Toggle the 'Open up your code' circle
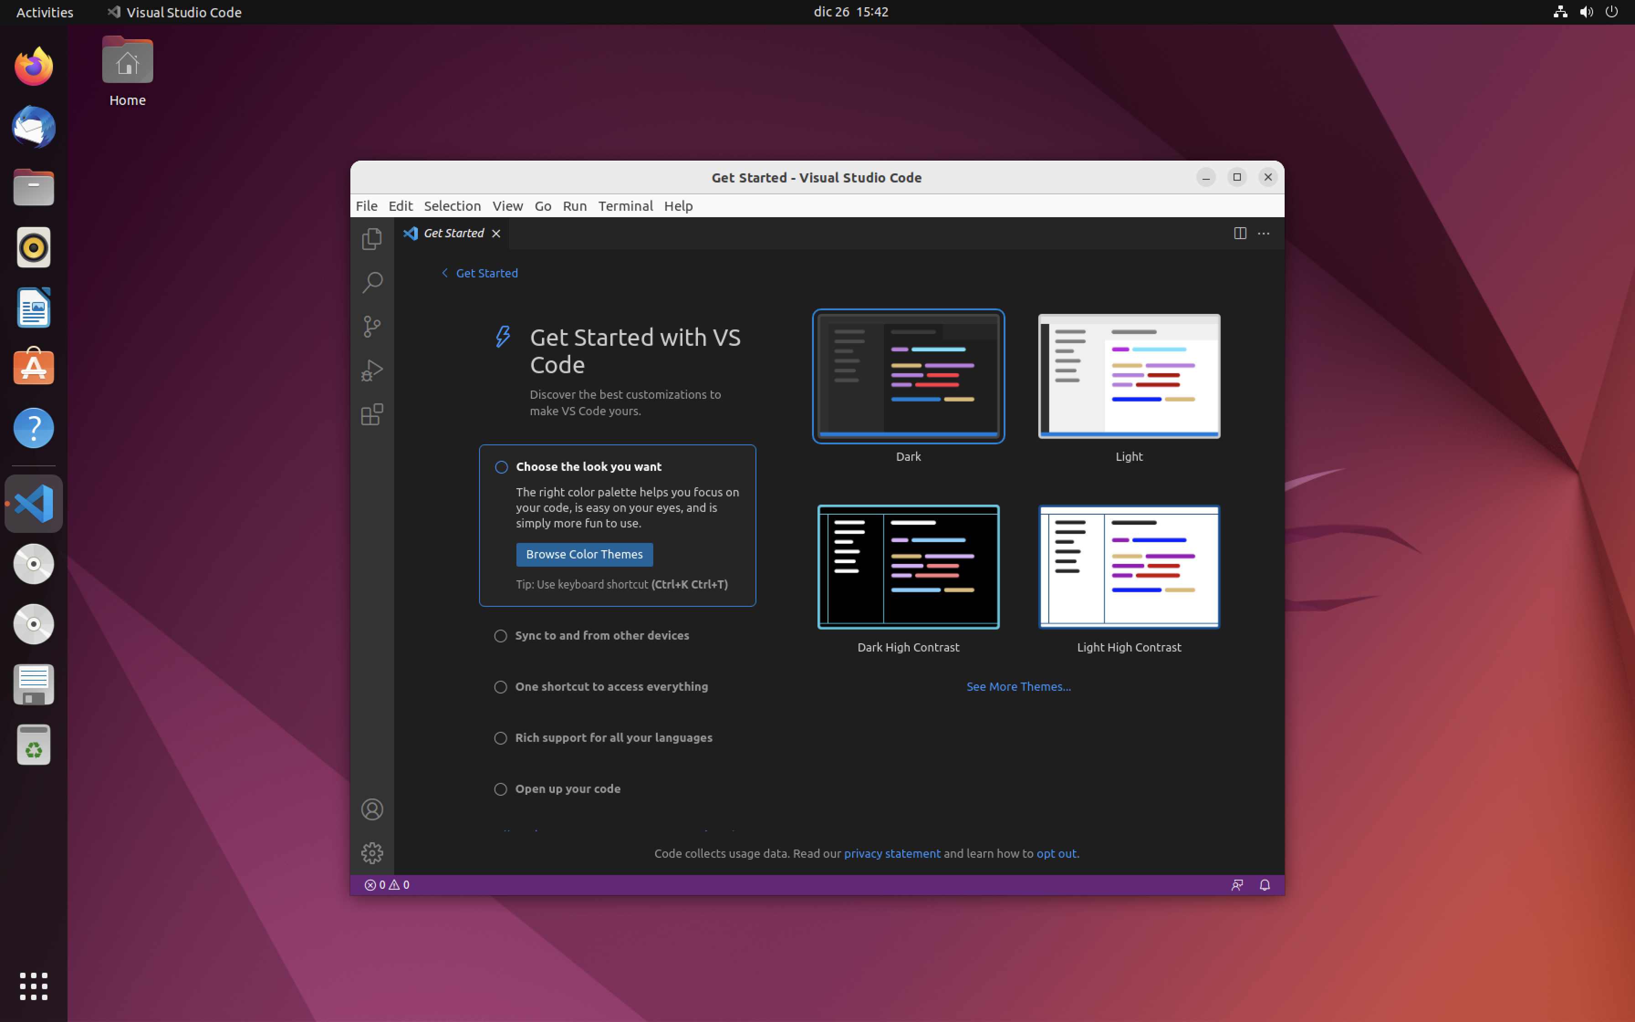The image size is (1635, 1022). tap(500, 789)
